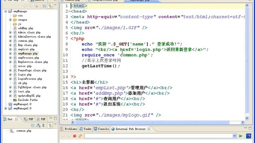
Task: Open addEmp.php in the explorer
Action: coord(25,28)
